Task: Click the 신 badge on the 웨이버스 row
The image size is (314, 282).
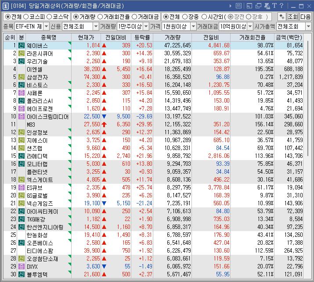Action: click(x=22, y=46)
